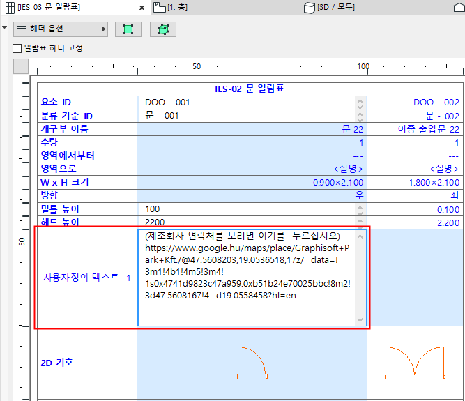Select the 2D 기호 header cell
465x401 pixels.
(x=87, y=363)
